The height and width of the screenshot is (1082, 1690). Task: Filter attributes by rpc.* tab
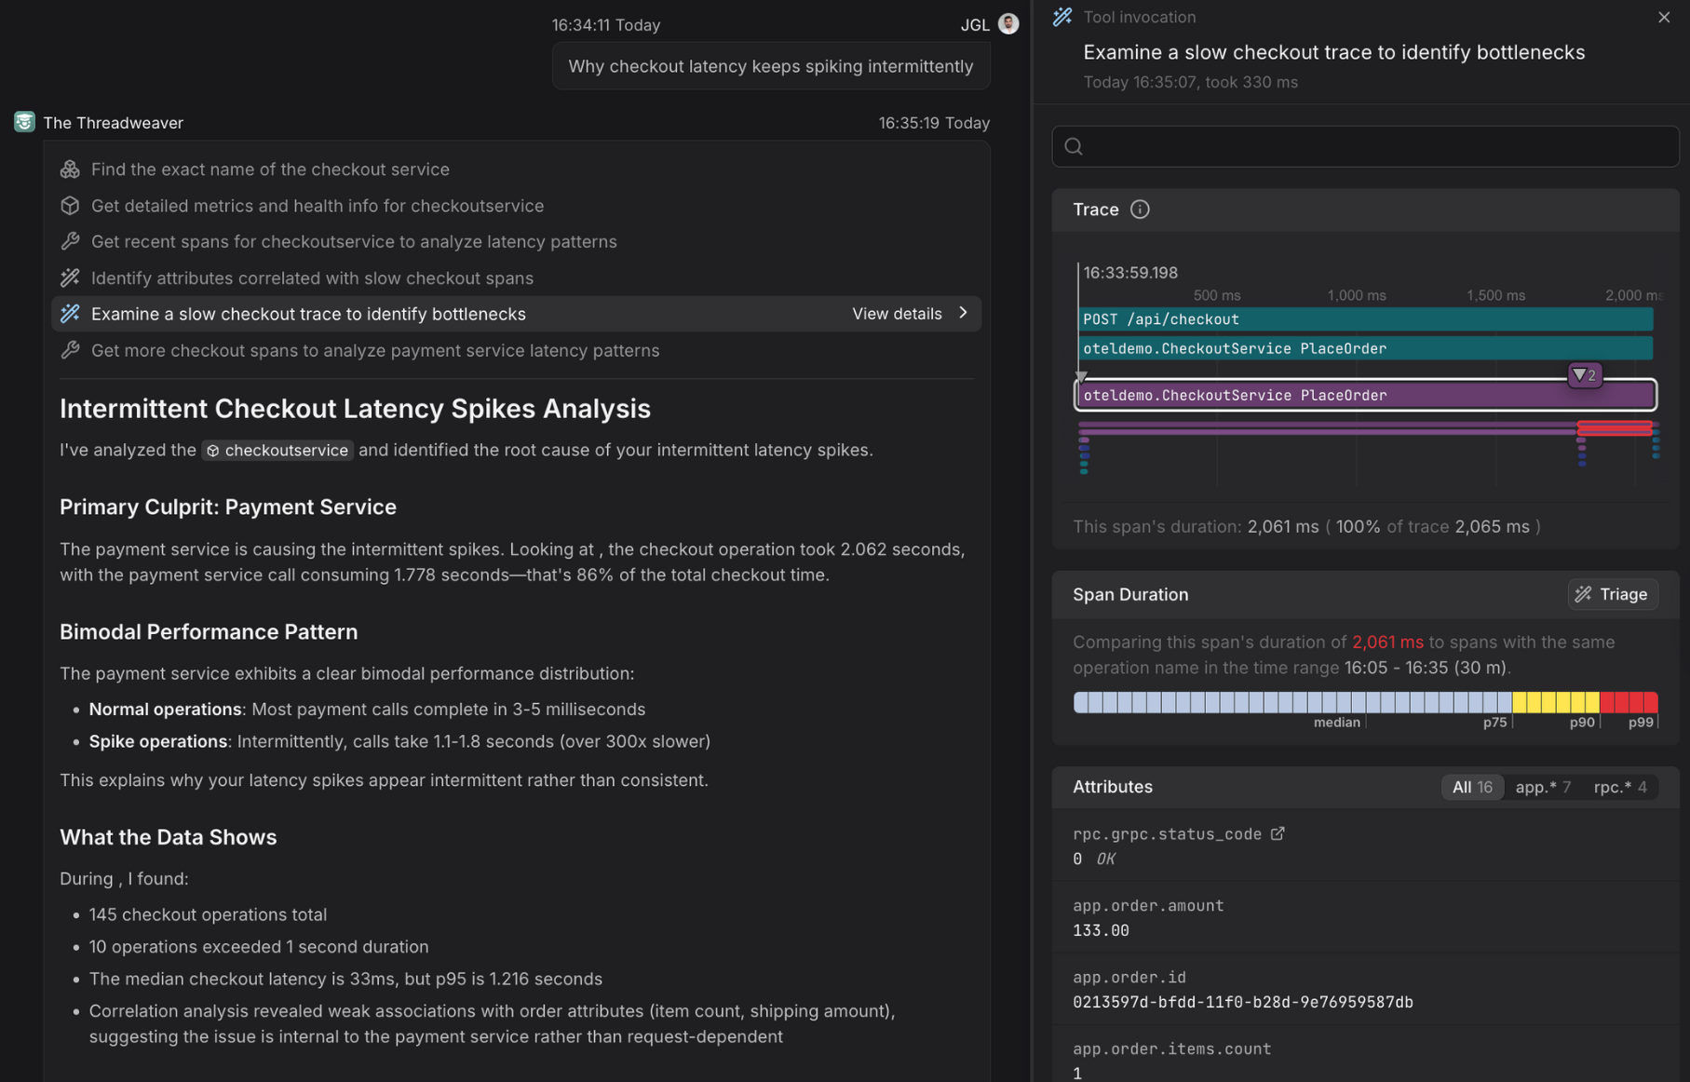point(1619,787)
